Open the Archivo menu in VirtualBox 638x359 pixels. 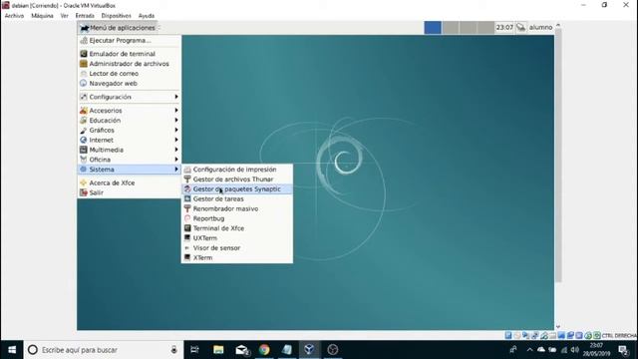point(14,16)
